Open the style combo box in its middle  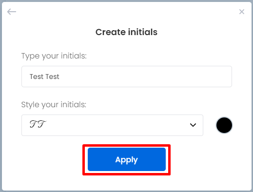coord(112,125)
